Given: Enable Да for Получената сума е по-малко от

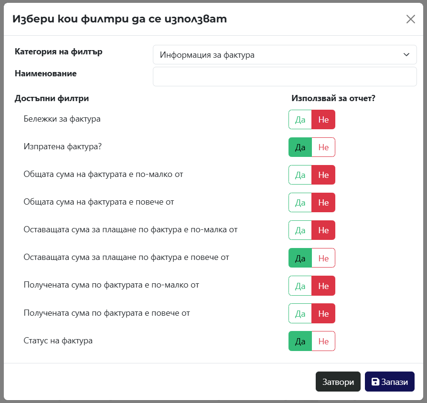Looking at the screenshot, I should [300, 286].
